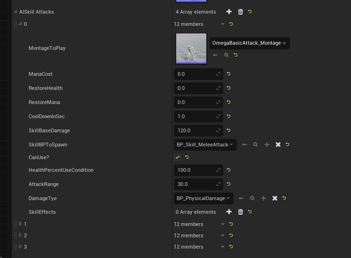Expand array element 3

tap(20, 246)
